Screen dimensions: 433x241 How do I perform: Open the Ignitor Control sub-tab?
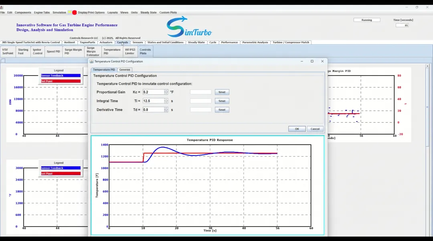(x=37, y=52)
